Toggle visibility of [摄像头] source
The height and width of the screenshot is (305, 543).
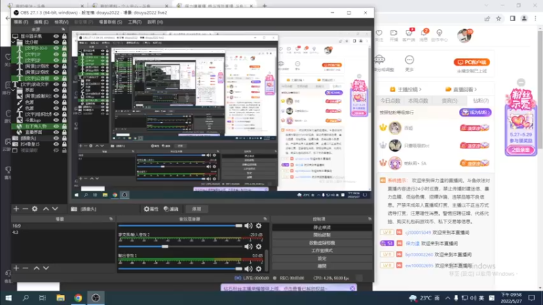[x=56, y=138]
